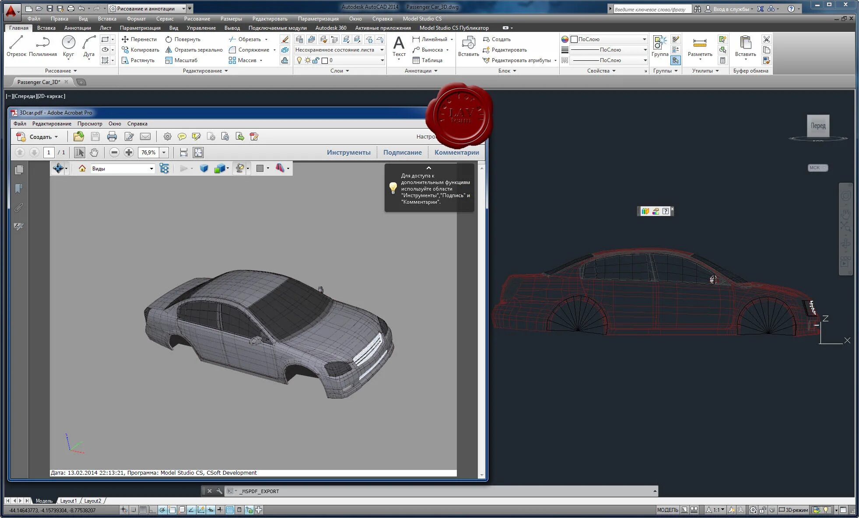Toggle МОДЕЛЬ space button in status bar
This screenshot has height=518, width=859.
point(667,510)
